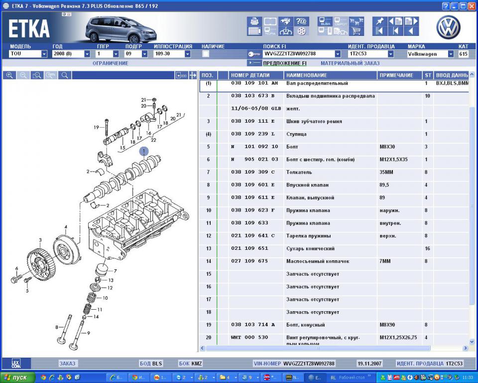478x383 pixels.
Task: Click the ОГРАНИЧЕНИЕ tab
Action: [111, 63]
